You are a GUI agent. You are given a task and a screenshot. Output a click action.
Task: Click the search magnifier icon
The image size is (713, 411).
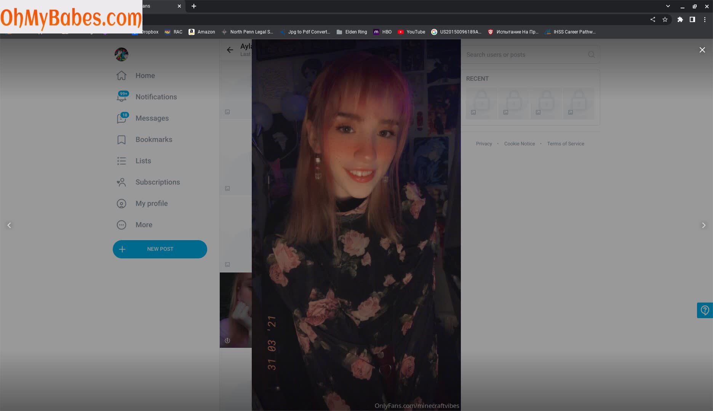tap(591, 54)
